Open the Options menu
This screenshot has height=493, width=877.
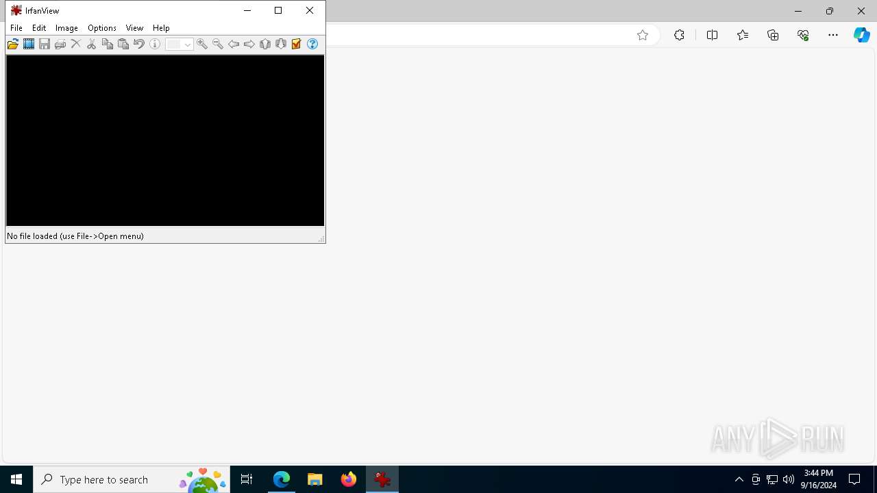[102, 28]
